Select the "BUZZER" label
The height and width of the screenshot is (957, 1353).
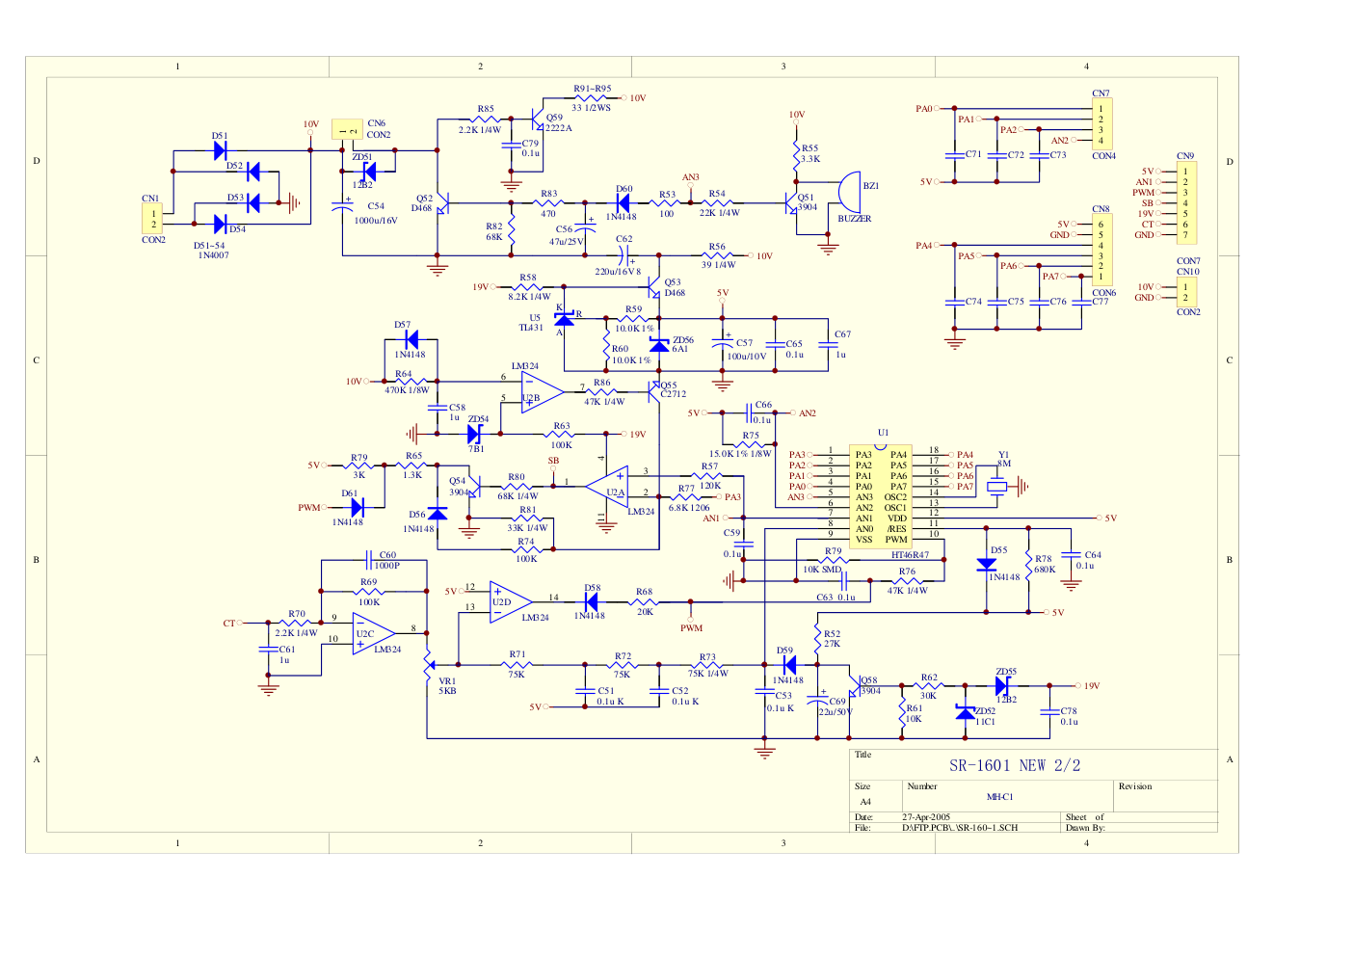(855, 219)
